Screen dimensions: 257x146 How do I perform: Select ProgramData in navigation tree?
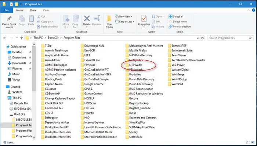[24, 136]
